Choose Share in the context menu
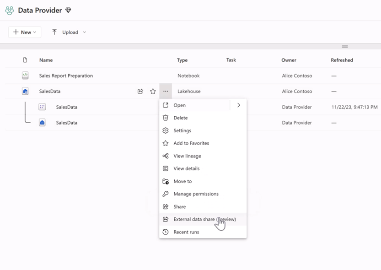 pos(180,206)
